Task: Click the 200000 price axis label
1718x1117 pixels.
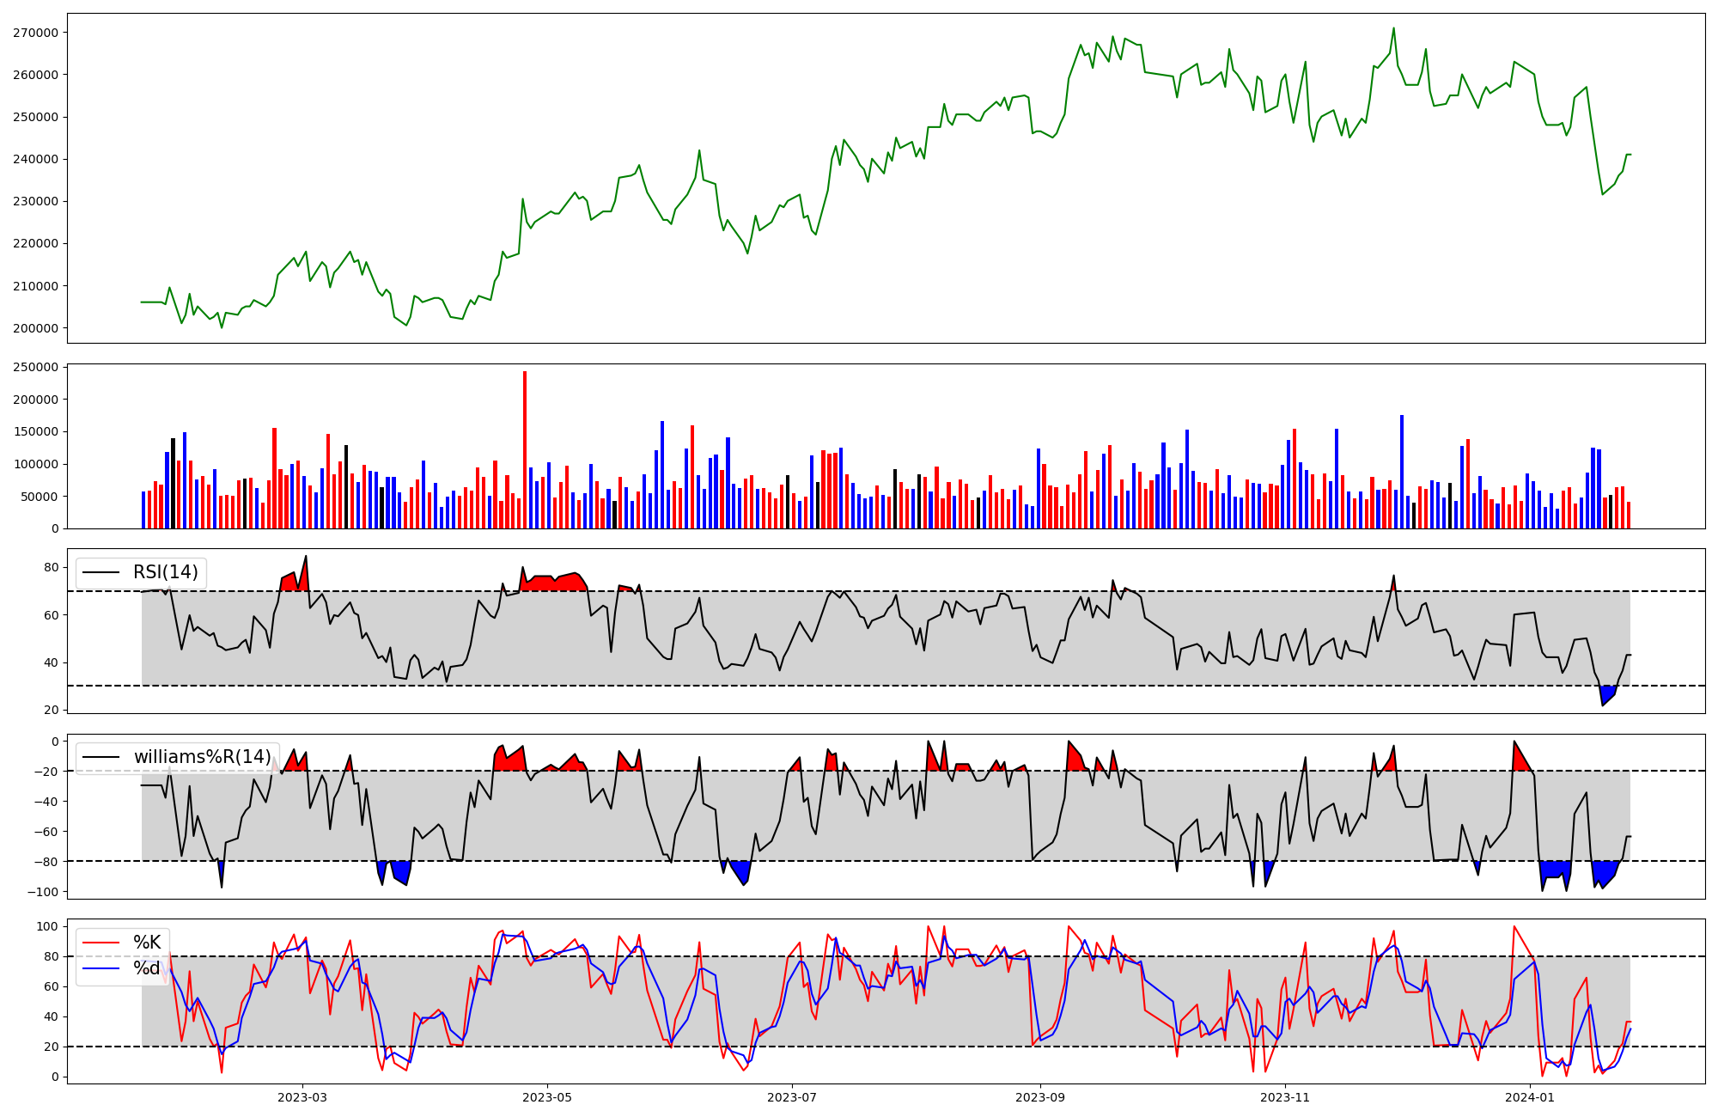Action: click(x=35, y=328)
